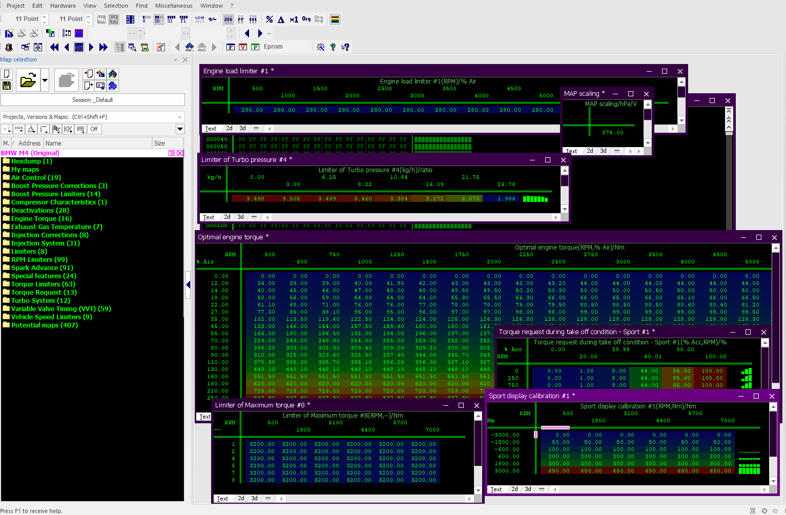The image size is (786, 515).
Task: Click the blue question mark help icon
Action: coord(333,47)
